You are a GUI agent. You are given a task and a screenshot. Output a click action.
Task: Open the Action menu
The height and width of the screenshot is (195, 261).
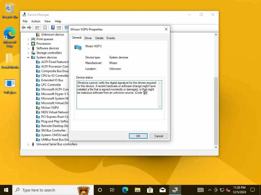tap(36, 21)
